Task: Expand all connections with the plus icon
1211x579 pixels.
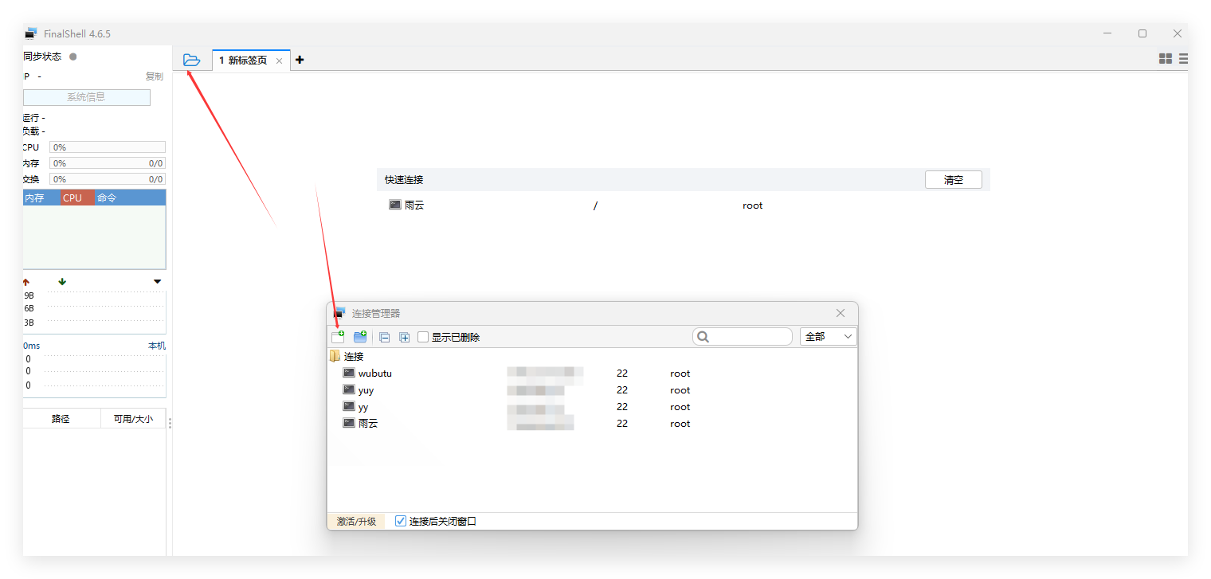Action: tap(405, 338)
